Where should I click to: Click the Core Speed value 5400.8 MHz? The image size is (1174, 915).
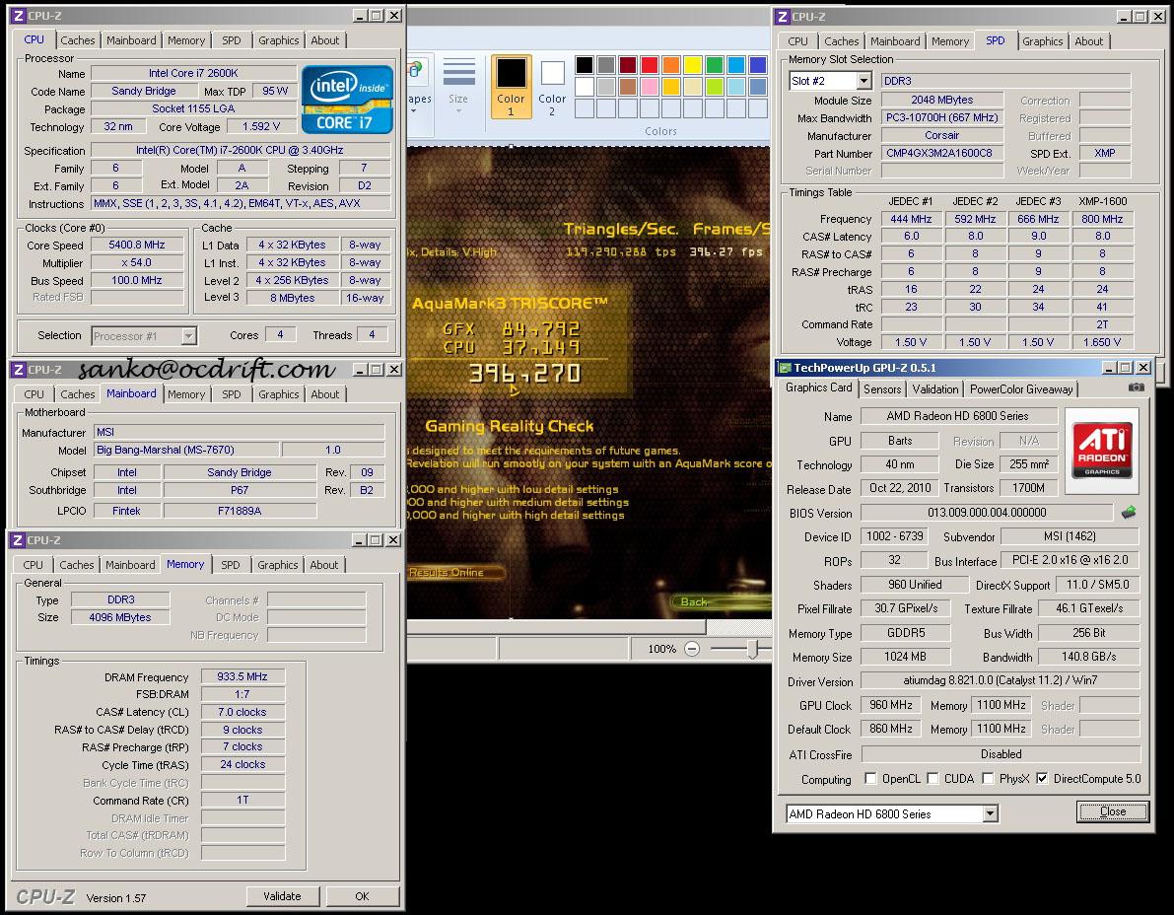pos(137,245)
